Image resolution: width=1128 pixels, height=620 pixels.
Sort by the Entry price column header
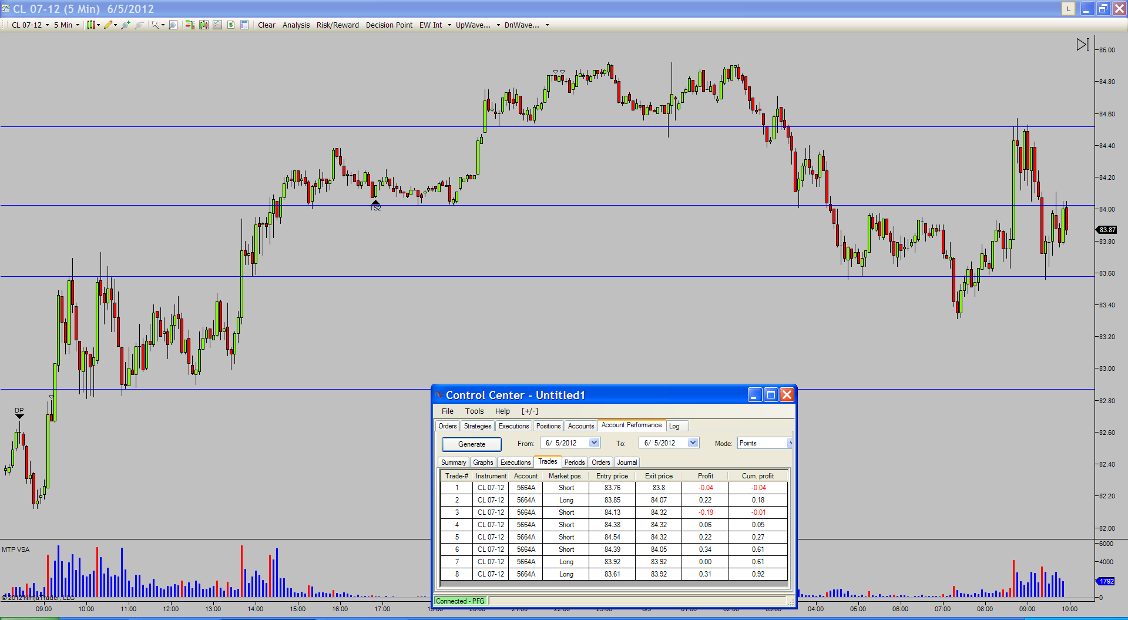[x=612, y=476]
